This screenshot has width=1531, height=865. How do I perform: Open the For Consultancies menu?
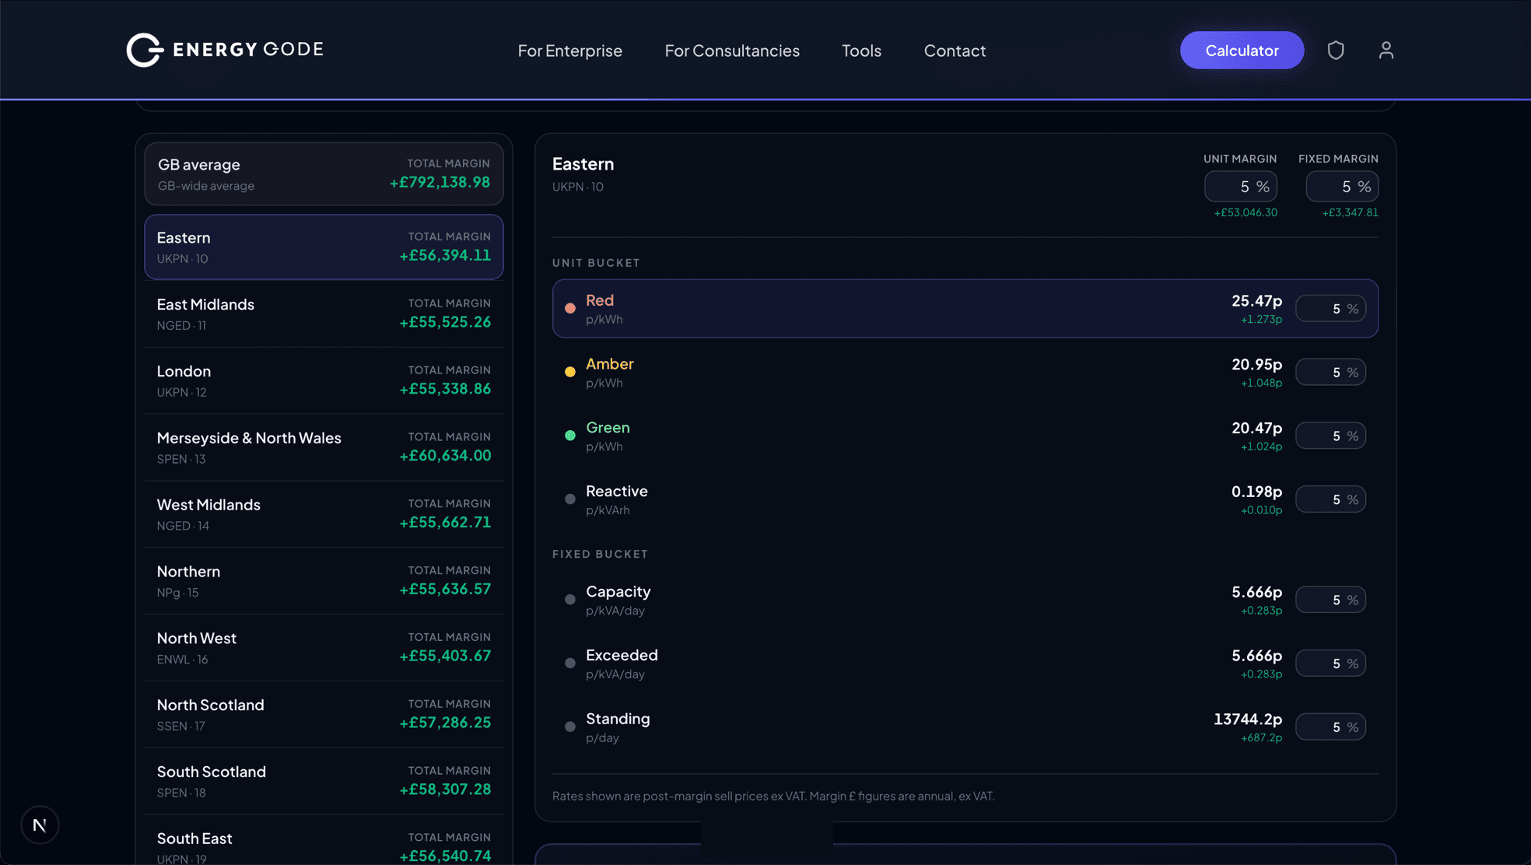click(x=731, y=51)
